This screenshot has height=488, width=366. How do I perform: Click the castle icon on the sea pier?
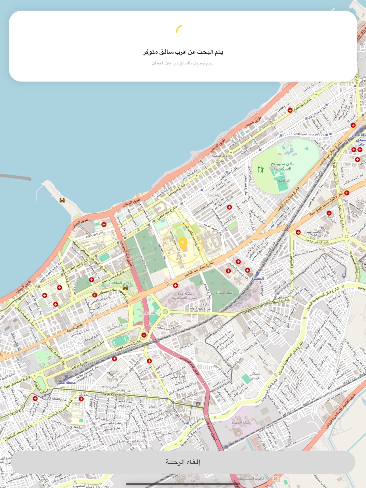pos(62,200)
